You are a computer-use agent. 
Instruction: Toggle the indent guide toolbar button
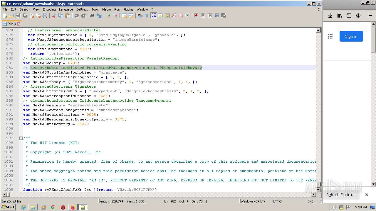pyautogui.click(x=154, y=16)
